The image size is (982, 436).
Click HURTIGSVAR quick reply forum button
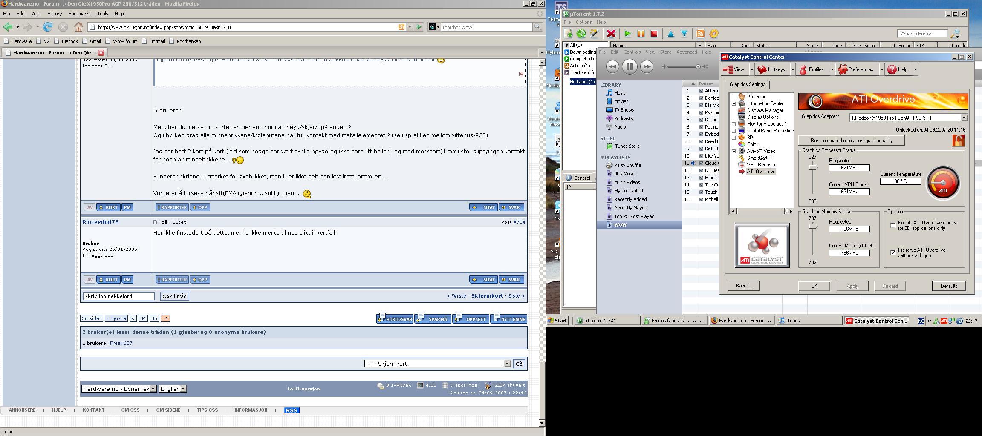[395, 319]
